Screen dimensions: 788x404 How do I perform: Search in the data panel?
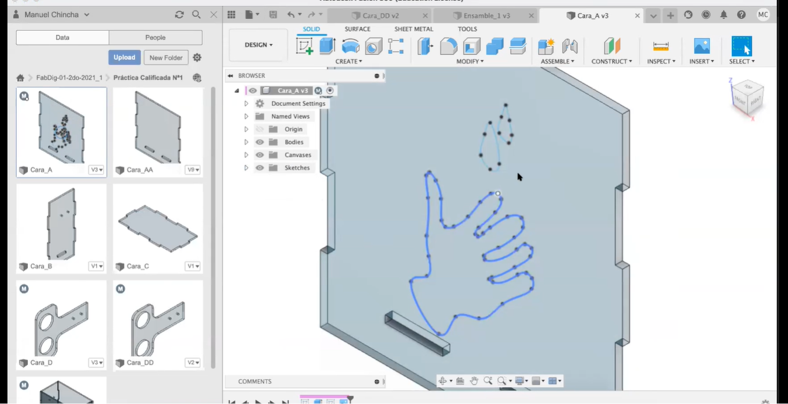[x=196, y=15]
